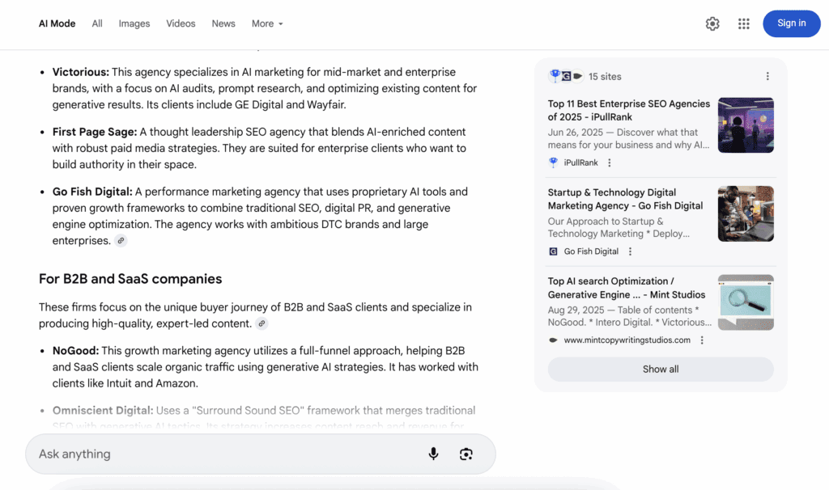Select the News tab
Image resolution: width=829 pixels, height=490 pixels.
[x=223, y=23]
